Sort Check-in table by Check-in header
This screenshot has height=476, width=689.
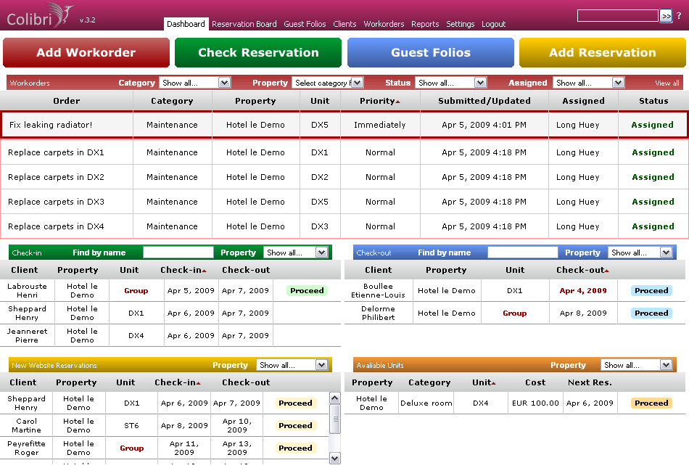coord(183,270)
